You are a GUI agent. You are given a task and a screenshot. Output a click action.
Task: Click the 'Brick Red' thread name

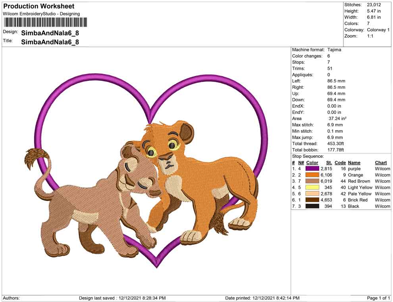358,200
